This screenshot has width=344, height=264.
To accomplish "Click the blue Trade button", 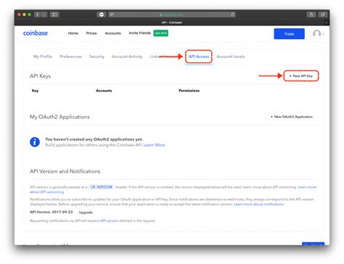I will pos(290,34).
